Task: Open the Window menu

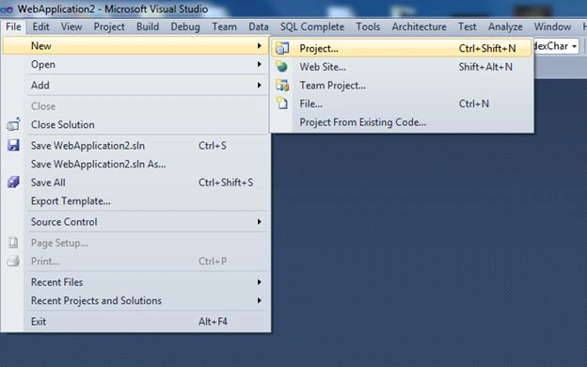Action: (552, 26)
